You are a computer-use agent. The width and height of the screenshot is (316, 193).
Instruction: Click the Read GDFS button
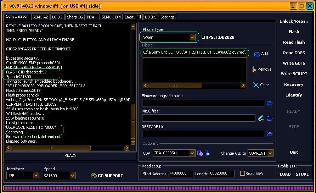294,53
